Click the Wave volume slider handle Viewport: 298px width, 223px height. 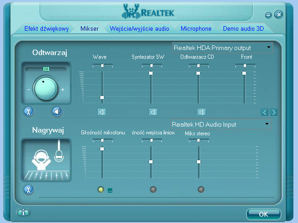[x=102, y=97]
